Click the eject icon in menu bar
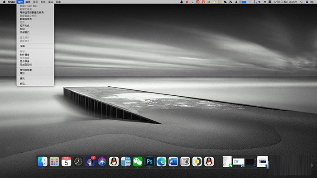 coord(265,2)
